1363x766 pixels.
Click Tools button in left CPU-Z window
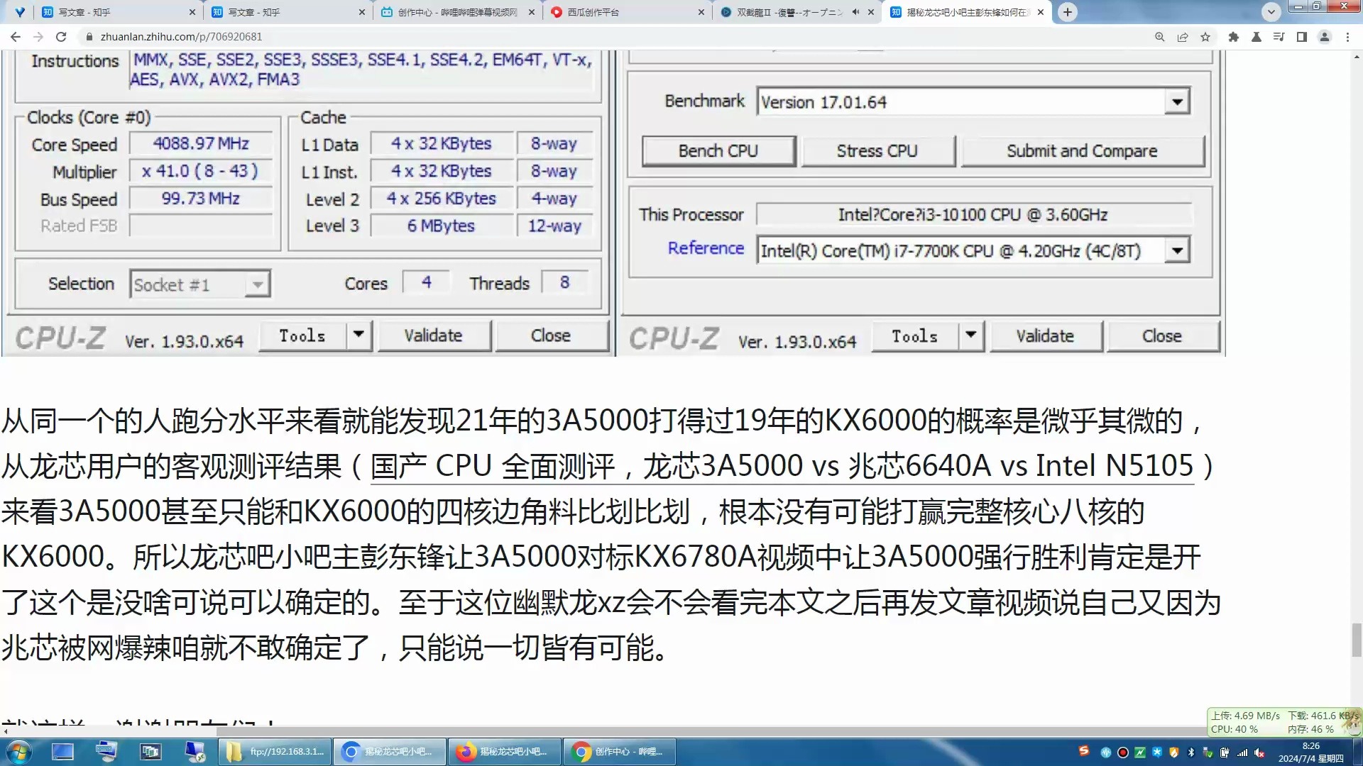(302, 335)
